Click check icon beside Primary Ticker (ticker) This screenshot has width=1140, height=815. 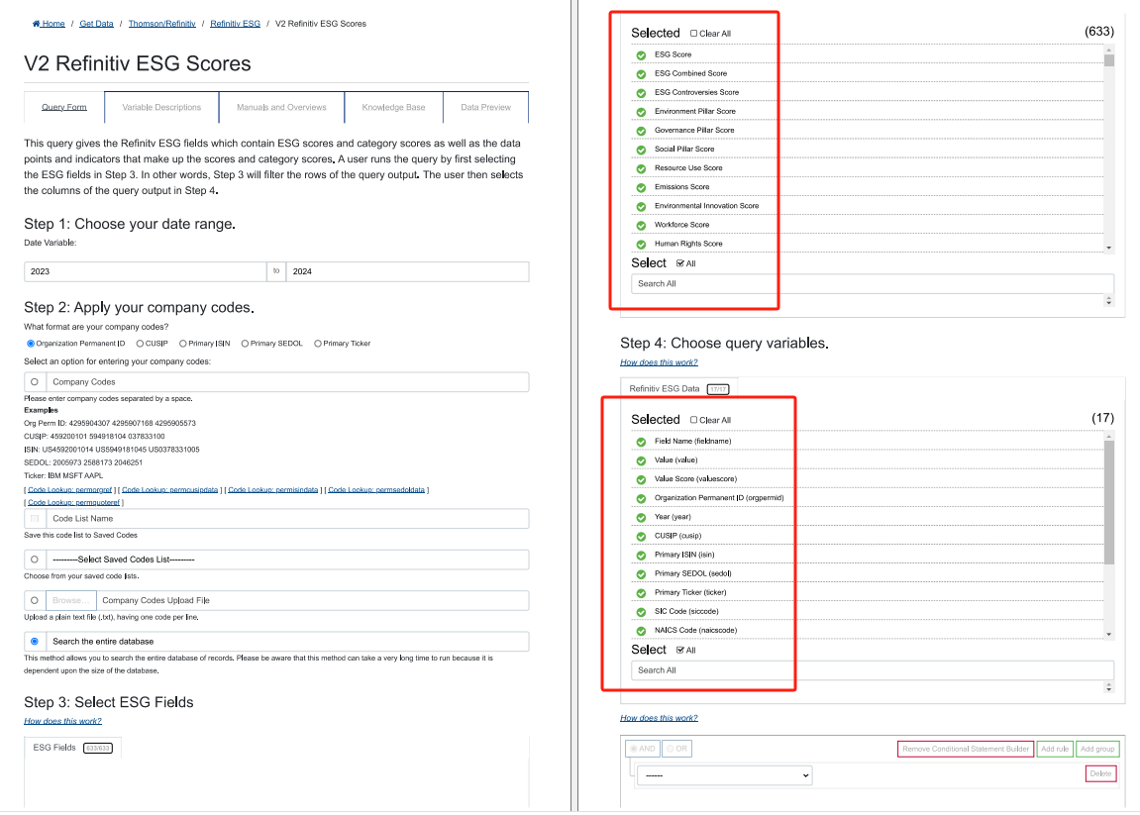(x=641, y=593)
